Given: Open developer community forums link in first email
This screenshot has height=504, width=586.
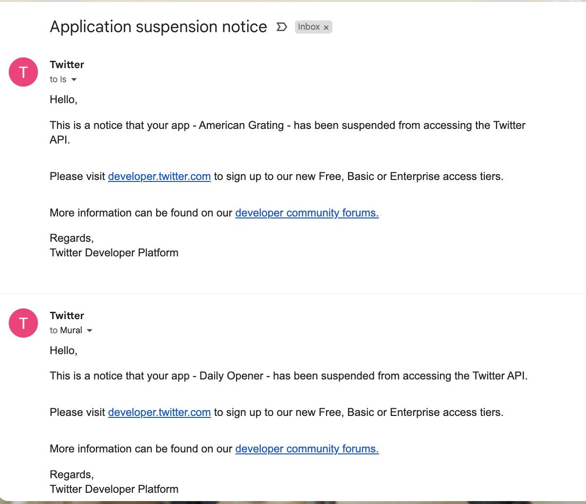Looking at the screenshot, I should click(307, 213).
